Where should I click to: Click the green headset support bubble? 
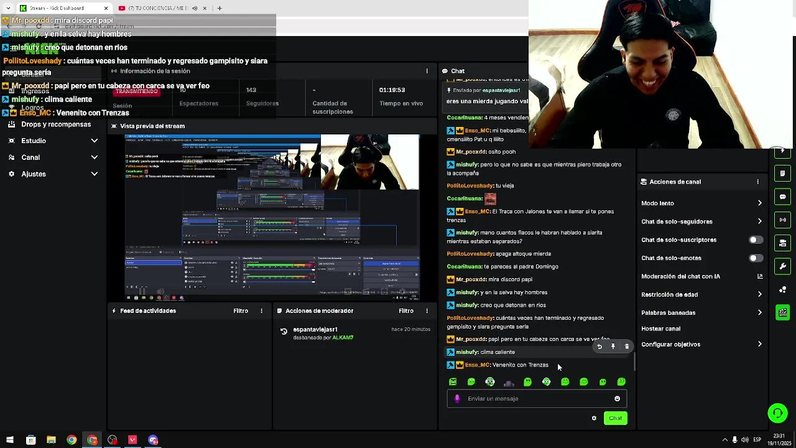[777, 413]
